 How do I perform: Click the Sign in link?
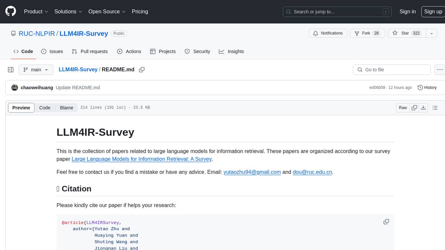[407, 11]
